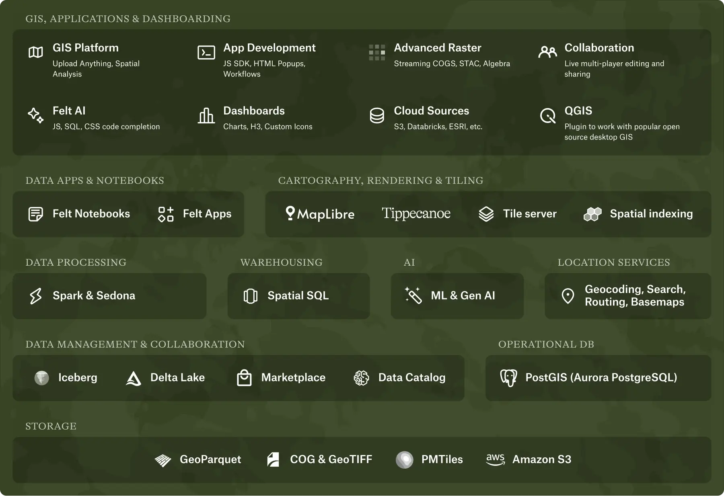Open the Felt AI title
The image size is (724, 496).
69,111
